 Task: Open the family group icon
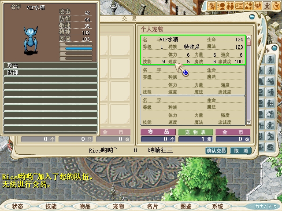click(x=258, y=6)
